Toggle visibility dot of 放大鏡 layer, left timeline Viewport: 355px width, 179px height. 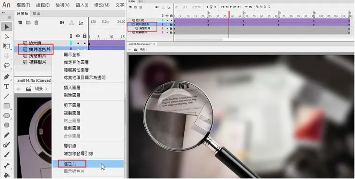click(x=78, y=43)
